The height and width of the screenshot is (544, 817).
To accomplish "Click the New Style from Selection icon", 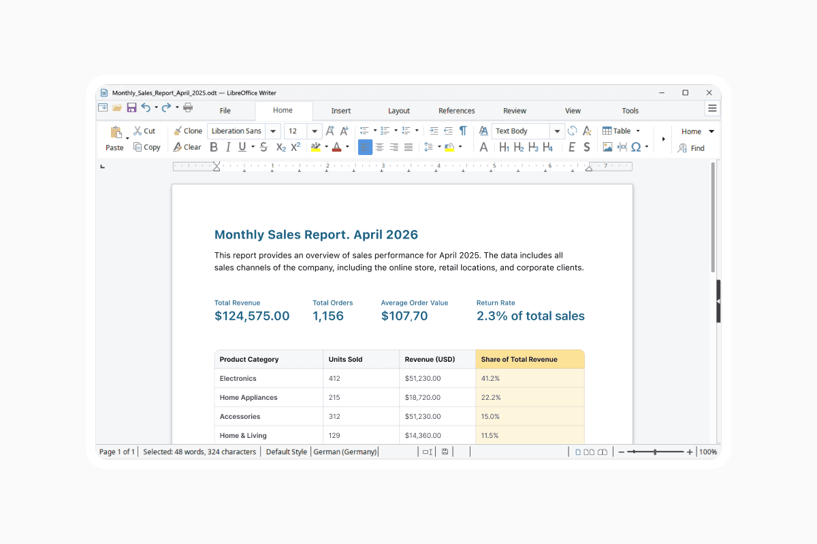I will point(586,131).
